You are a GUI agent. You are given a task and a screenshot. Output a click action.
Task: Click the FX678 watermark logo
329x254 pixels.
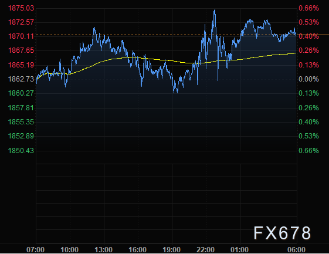click(282, 233)
